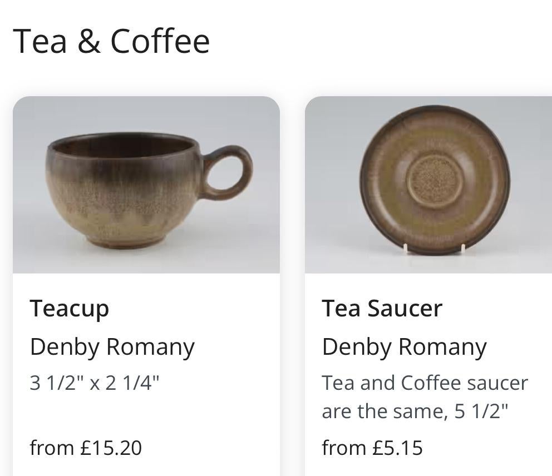552x476 pixels.
Task: Click the "are the same, 5 1/2"" text line
Action: tap(415, 411)
